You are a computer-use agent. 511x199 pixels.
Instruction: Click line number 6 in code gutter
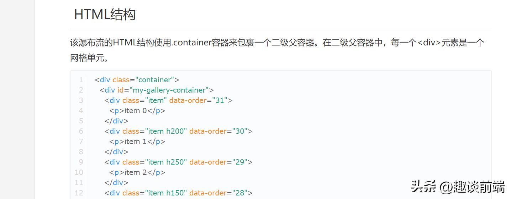(x=81, y=131)
